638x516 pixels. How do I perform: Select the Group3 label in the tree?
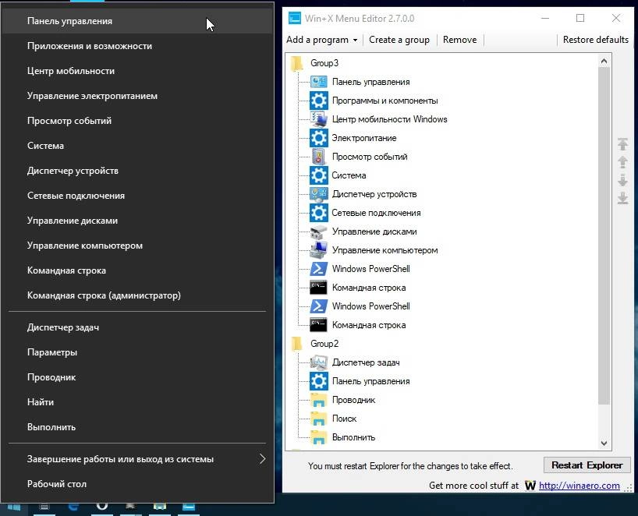[x=324, y=63]
